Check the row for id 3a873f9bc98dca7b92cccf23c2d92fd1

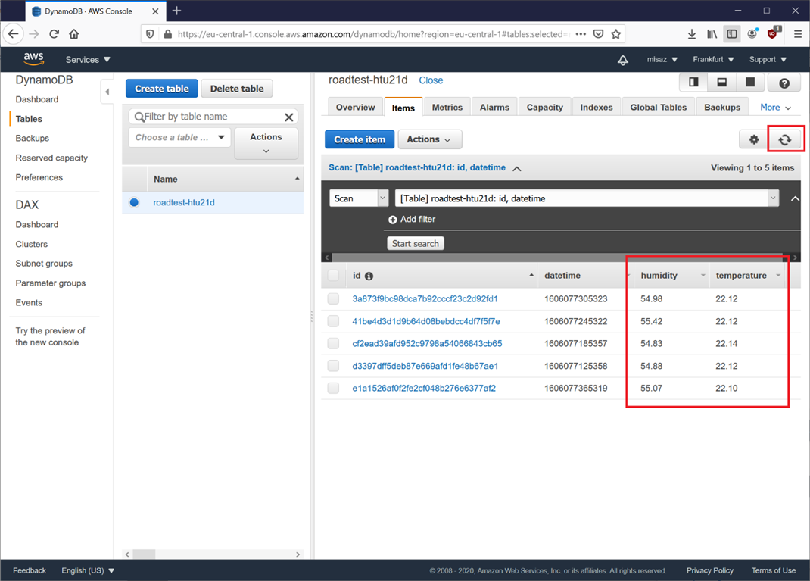click(333, 298)
